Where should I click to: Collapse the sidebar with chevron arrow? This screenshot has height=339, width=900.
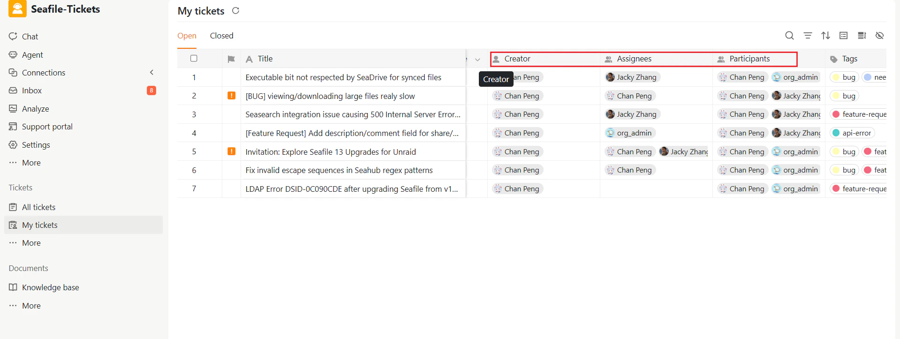click(x=151, y=72)
